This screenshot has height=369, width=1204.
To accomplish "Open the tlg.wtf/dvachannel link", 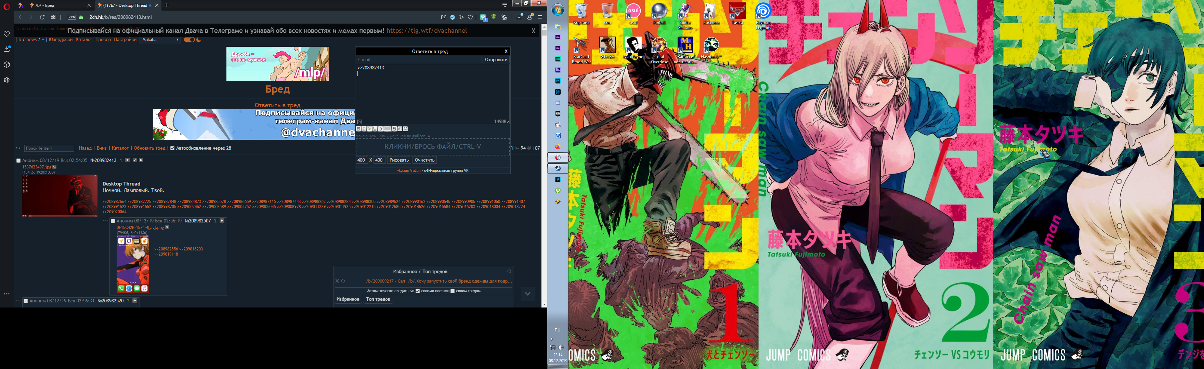I will (427, 31).
